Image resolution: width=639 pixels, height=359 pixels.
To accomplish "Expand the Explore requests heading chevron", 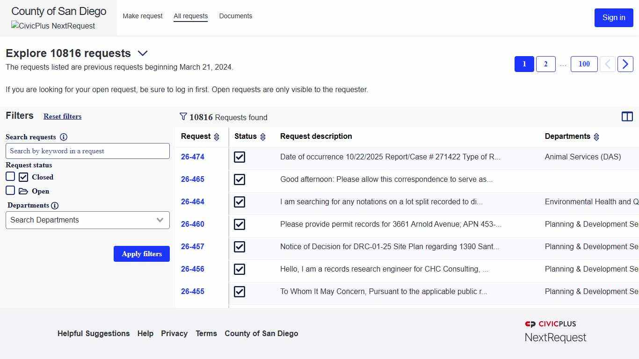I will [x=143, y=53].
